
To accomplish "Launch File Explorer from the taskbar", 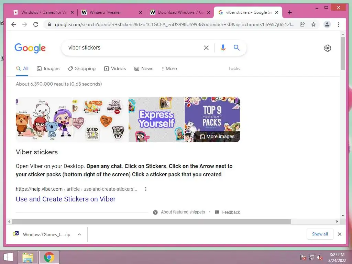I will (x=28, y=257).
